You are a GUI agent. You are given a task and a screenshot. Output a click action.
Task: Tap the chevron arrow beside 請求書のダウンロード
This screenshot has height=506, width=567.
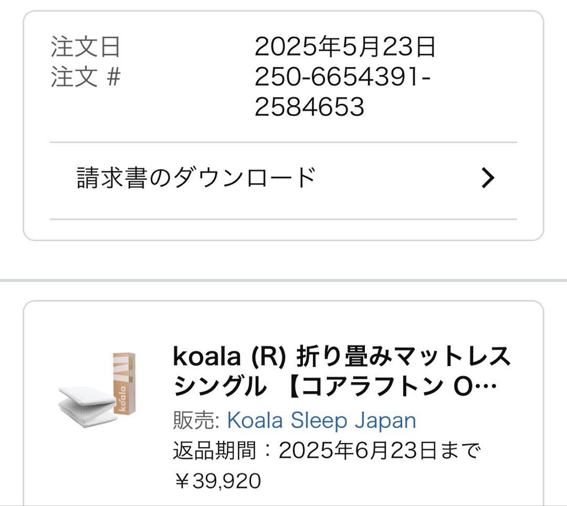tap(488, 179)
